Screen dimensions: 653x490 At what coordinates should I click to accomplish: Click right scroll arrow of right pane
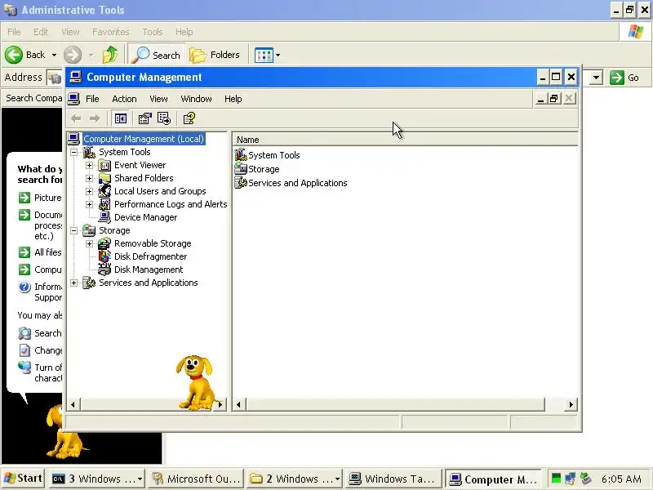click(x=571, y=404)
